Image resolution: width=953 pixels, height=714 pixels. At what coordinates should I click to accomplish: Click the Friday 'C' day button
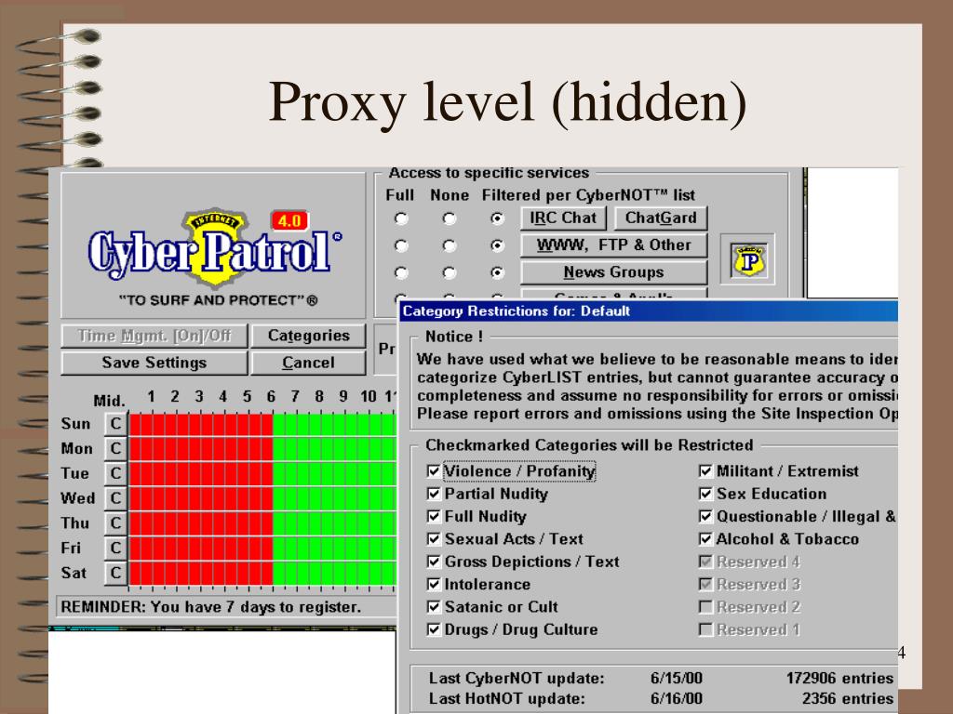pos(115,549)
